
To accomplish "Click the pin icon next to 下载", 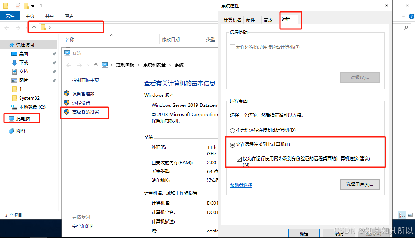I will click(x=54, y=63).
